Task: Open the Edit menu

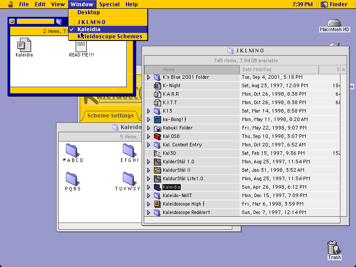Action: 40,4
